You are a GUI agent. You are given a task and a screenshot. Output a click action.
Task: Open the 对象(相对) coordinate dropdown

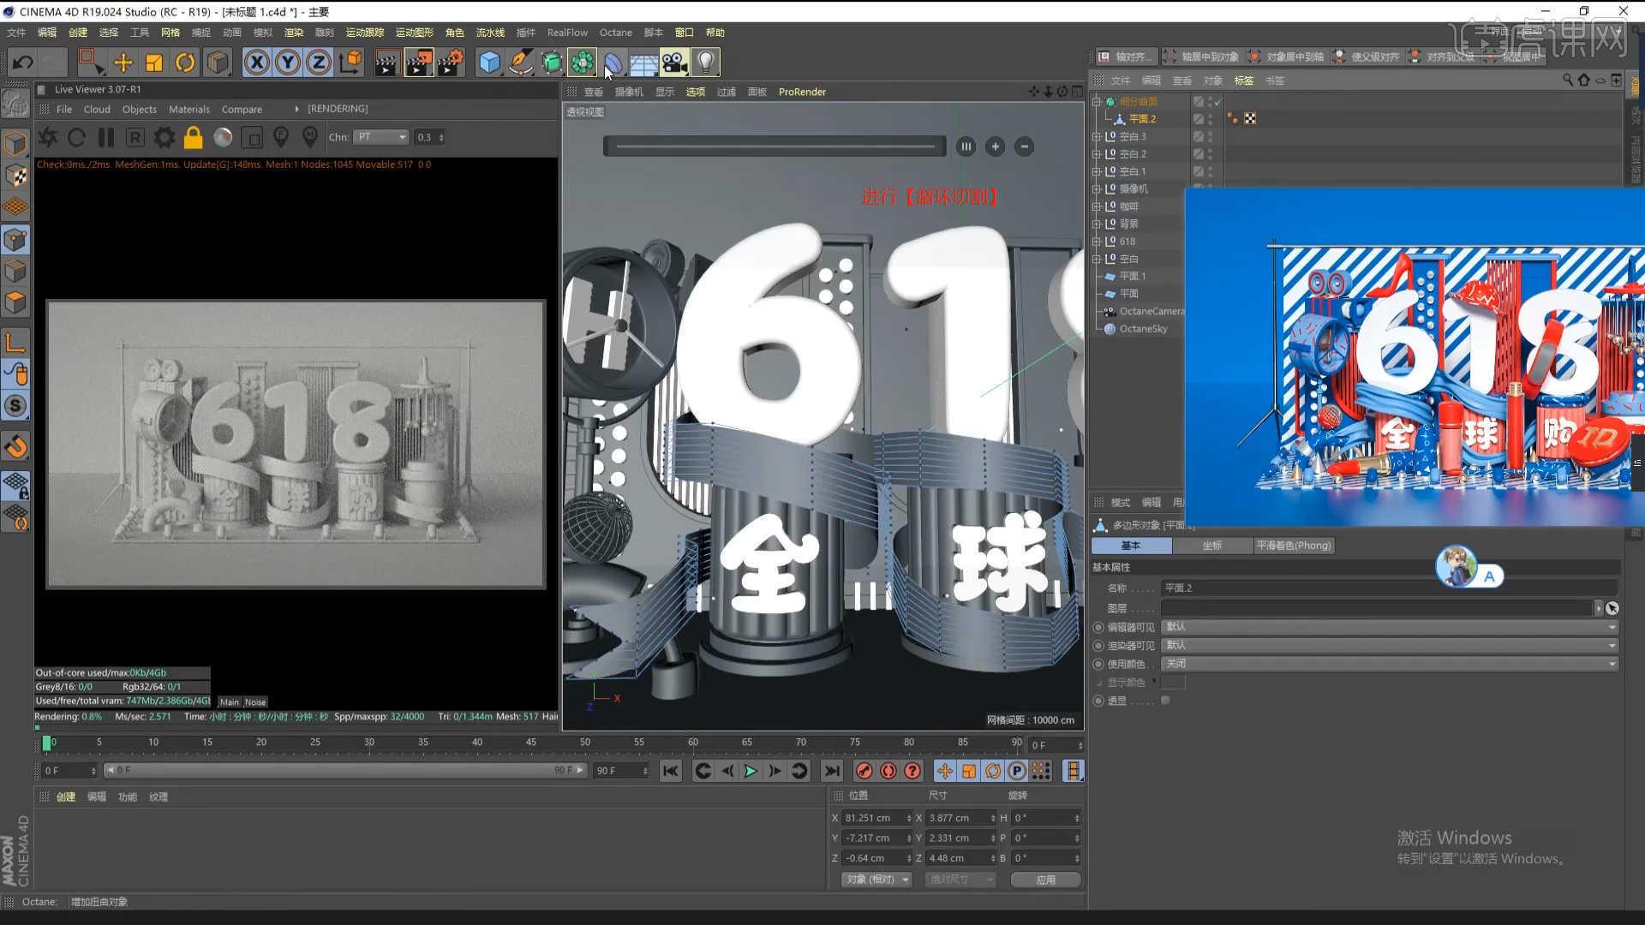876,880
